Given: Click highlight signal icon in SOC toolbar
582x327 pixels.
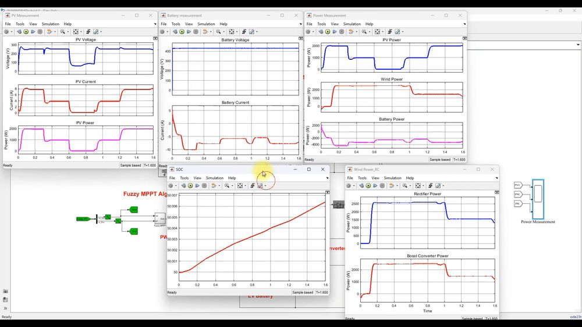Looking at the screenshot, I should 214,186.
